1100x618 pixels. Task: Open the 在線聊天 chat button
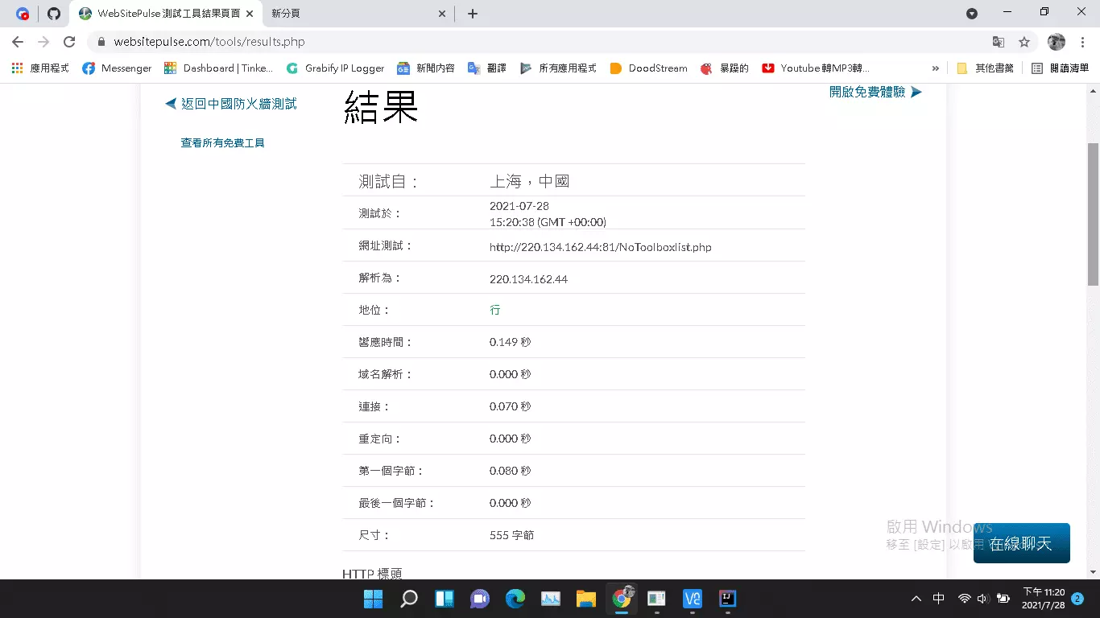point(1021,543)
